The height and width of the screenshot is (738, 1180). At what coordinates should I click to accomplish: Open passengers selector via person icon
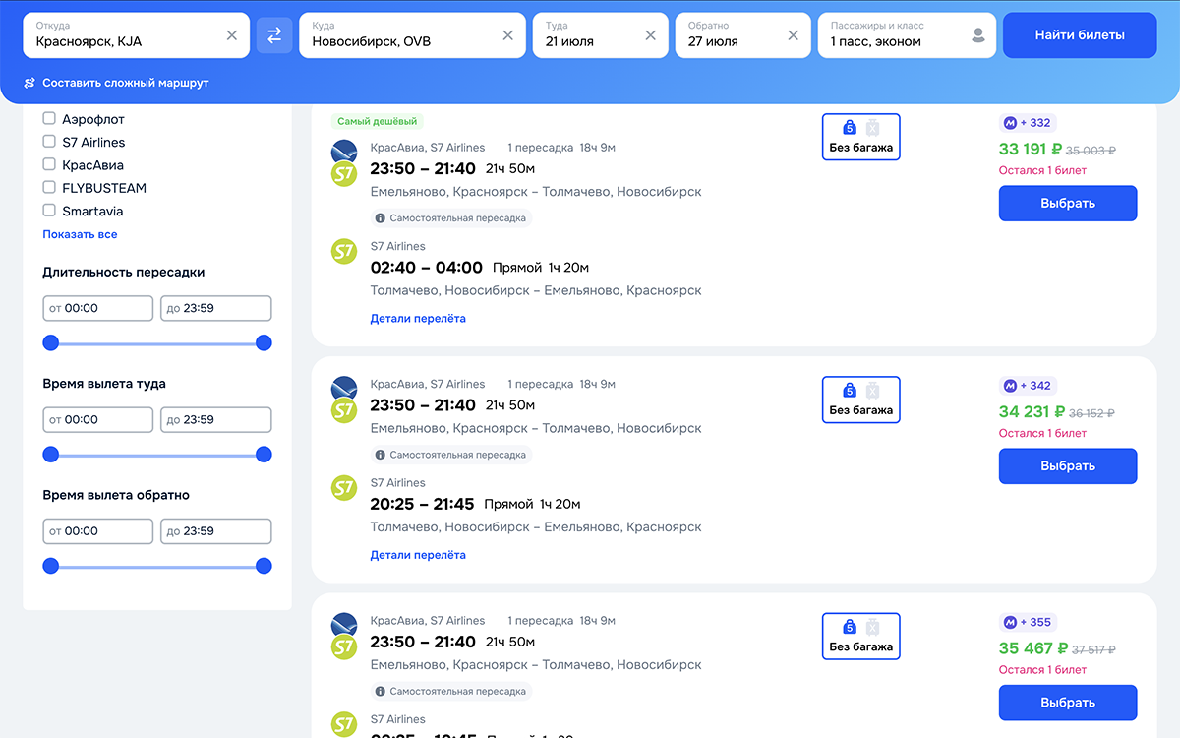coord(978,35)
